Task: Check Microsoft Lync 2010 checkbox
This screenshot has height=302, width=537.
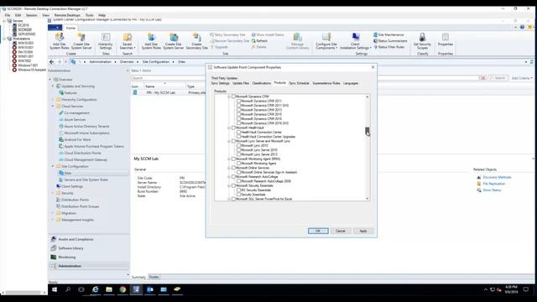Action: [x=238, y=145]
